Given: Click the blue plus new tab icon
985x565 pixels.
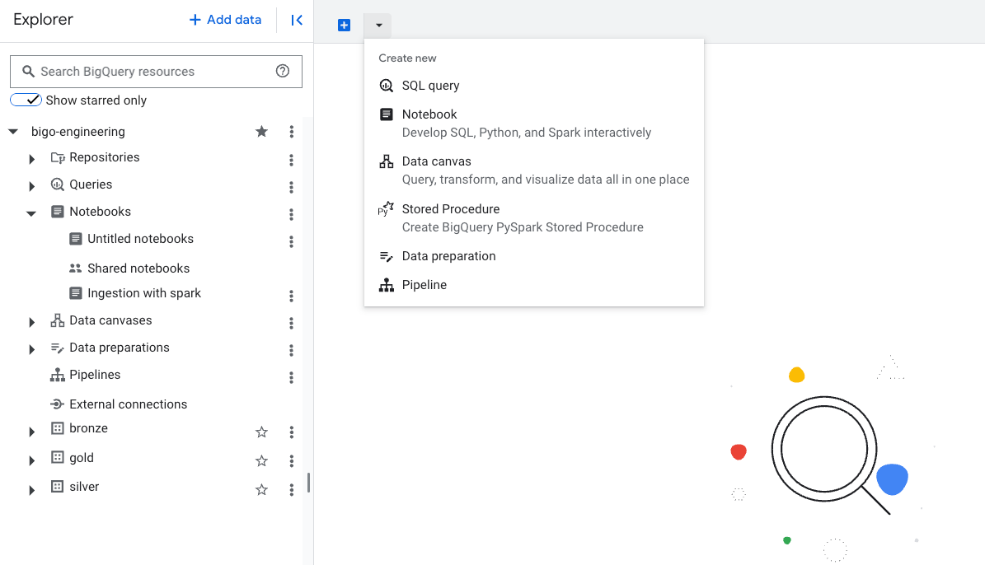Looking at the screenshot, I should click(344, 25).
